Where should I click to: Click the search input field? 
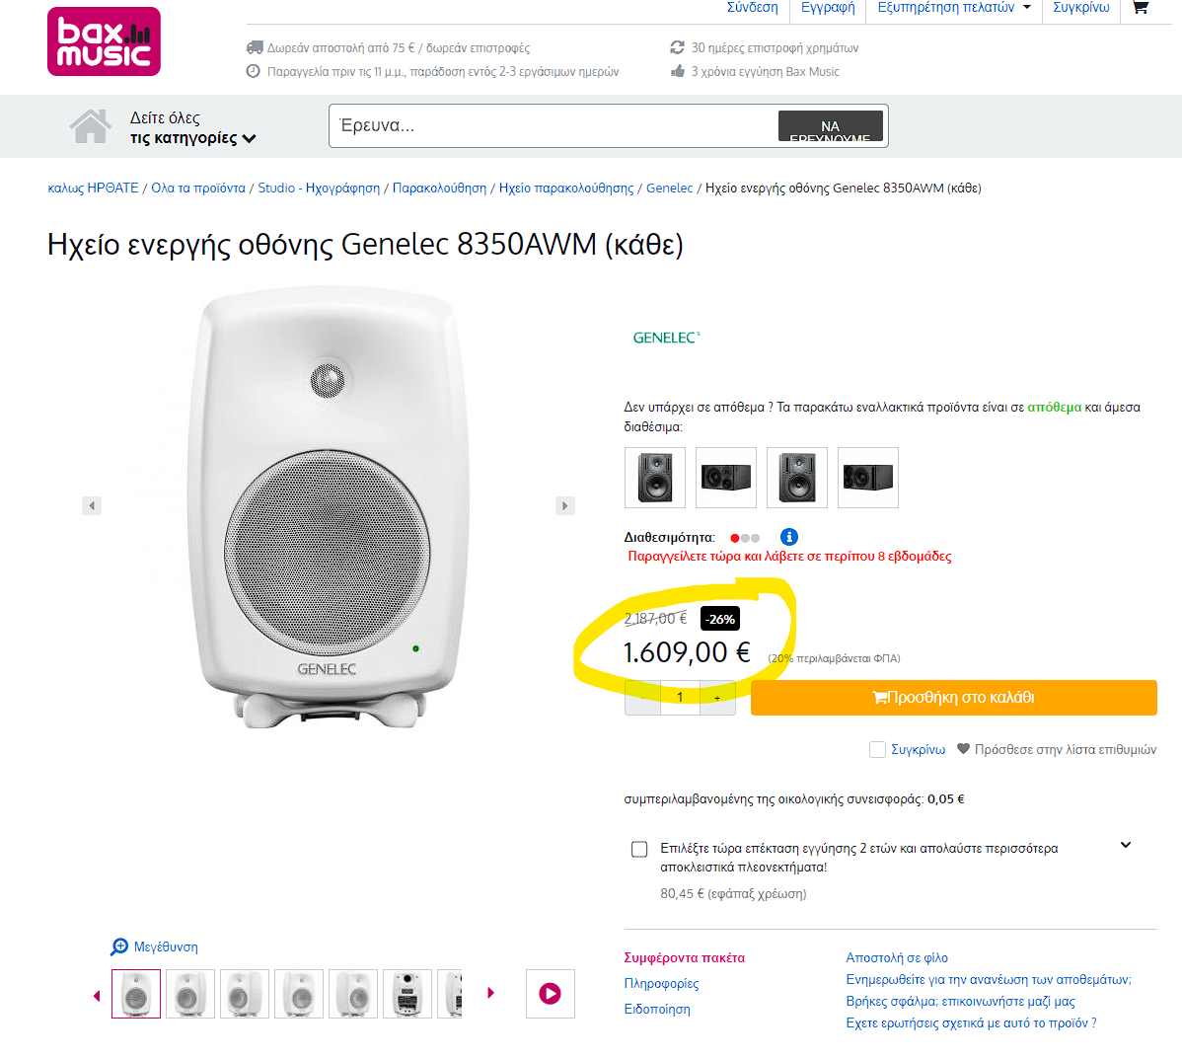coord(553,125)
